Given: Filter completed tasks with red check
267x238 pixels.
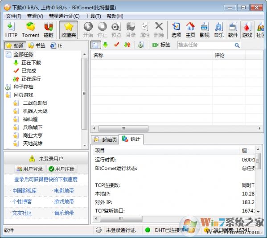Looking at the screenshot, I should (116, 45).
